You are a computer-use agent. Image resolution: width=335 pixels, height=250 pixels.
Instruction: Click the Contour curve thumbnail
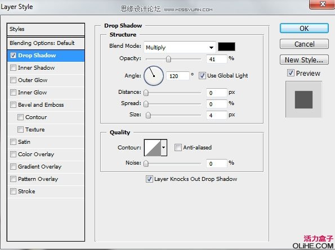[153, 148]
